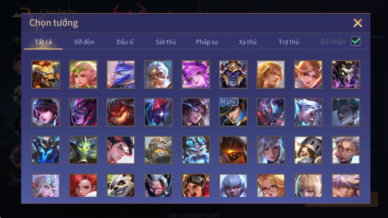Open the 'Trợ thủ' tab

pyautogui.click(x=289, y=42)
